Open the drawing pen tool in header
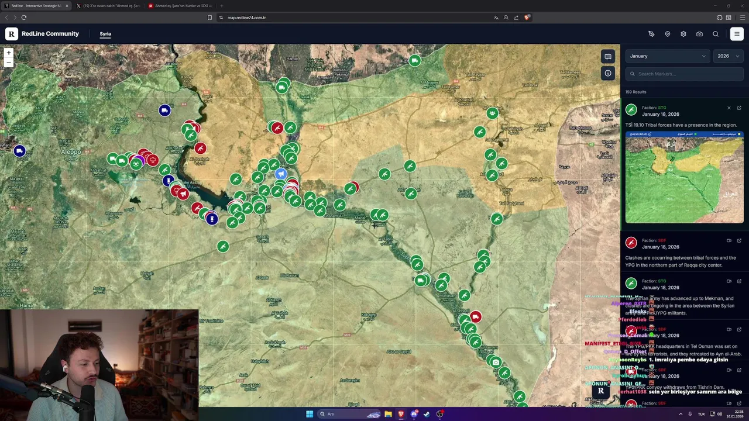 click(651, 34)
